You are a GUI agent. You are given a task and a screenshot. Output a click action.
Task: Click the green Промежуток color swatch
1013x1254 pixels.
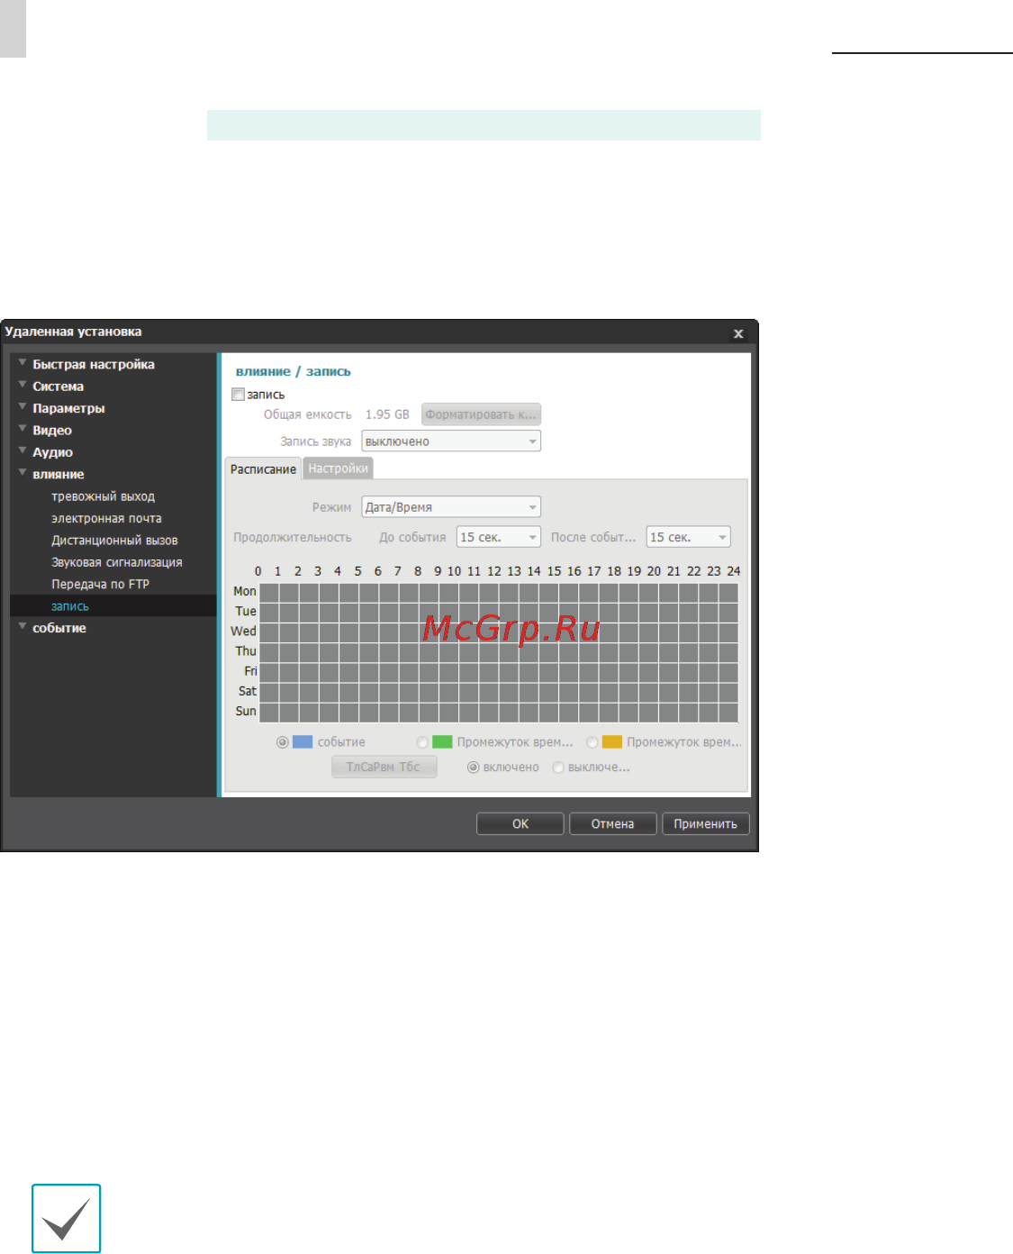[442, 742]
